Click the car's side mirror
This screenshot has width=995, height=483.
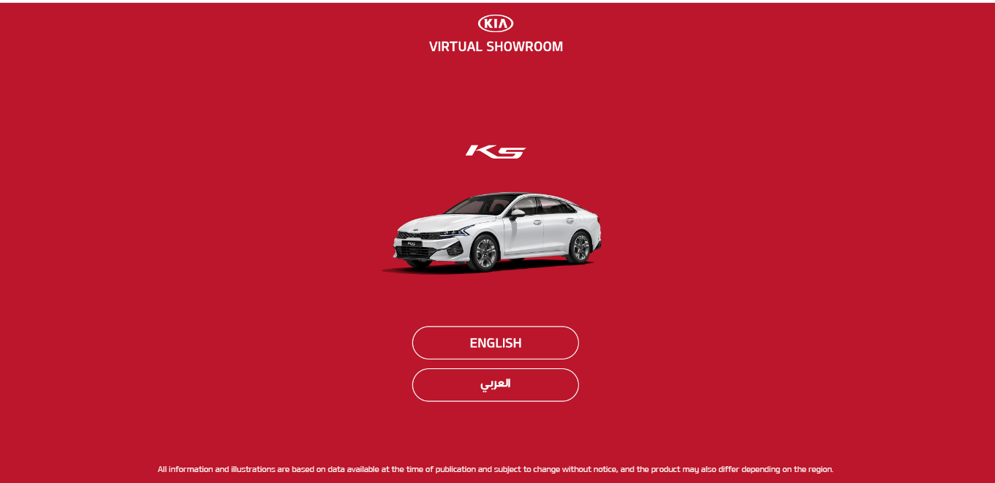pos(516,215)
